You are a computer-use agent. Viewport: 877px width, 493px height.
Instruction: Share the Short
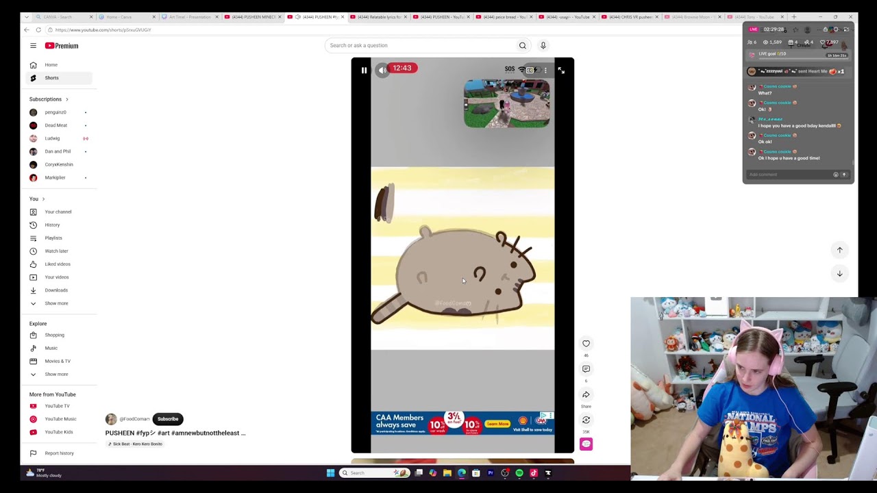point(586,394)
